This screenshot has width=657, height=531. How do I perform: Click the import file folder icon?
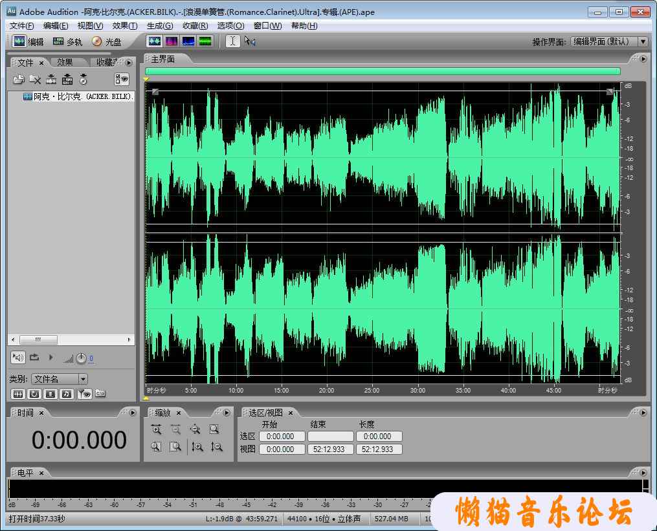tap(19, 79)
